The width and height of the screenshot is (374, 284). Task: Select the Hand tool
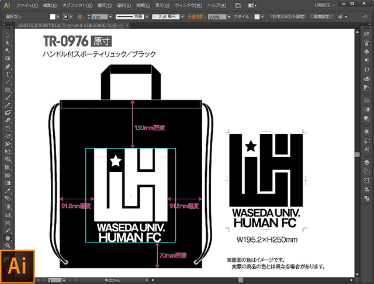coord(8,238)
